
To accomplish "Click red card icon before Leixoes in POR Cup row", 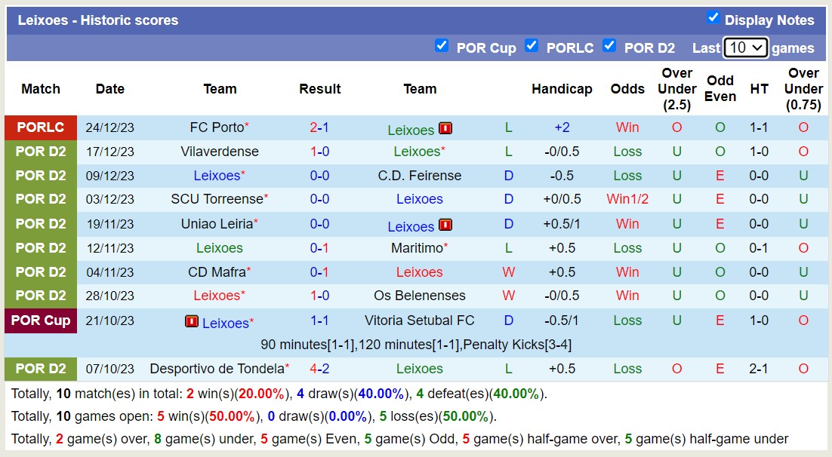I will (x=192, y=321).
